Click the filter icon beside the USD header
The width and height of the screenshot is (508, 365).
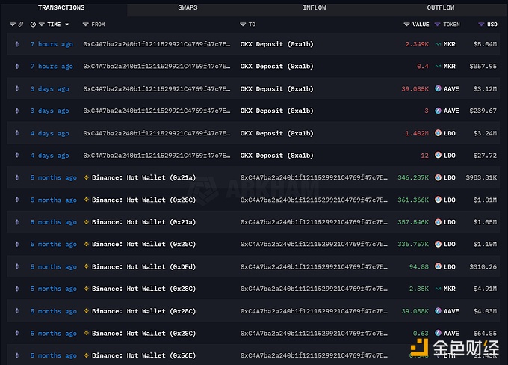[x=480, y=25]
